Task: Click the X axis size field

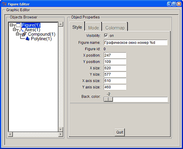Action: 115,81
